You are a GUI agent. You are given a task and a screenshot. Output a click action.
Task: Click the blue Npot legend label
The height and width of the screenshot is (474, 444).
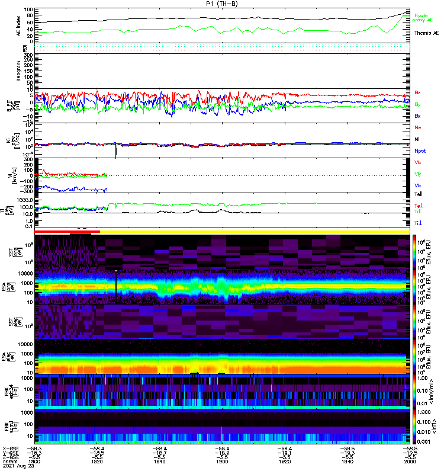coord(420,151)
